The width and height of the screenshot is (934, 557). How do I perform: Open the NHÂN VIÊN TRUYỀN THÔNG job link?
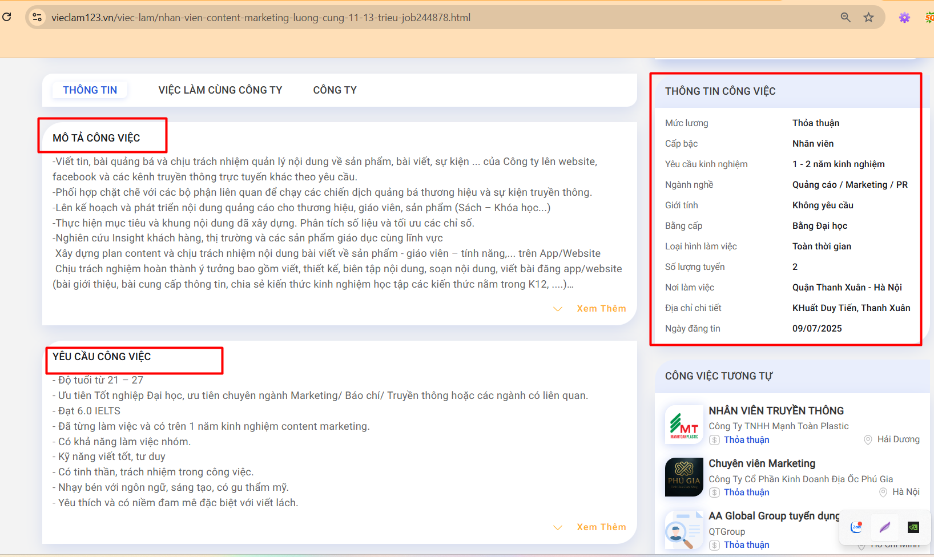(x=776, y=411)
